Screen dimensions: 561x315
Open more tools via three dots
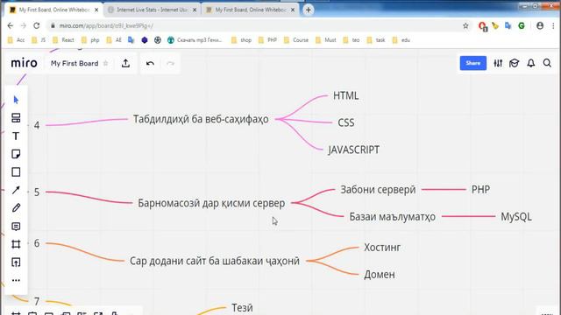click(16, 280)
